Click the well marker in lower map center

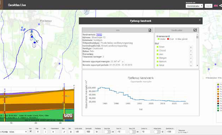point(60,64)
